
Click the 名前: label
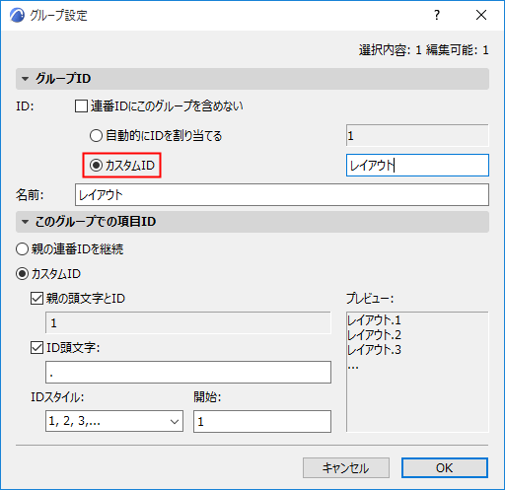[30, 195]
